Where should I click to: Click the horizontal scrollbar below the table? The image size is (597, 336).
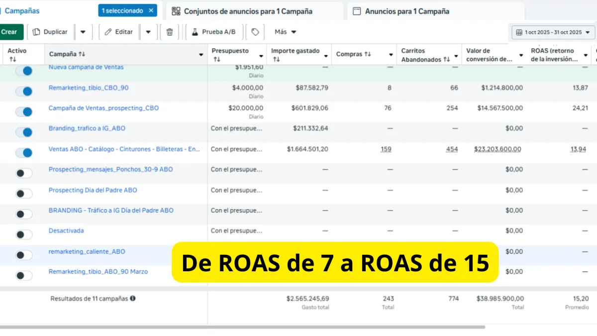click(x=242, y=327)
